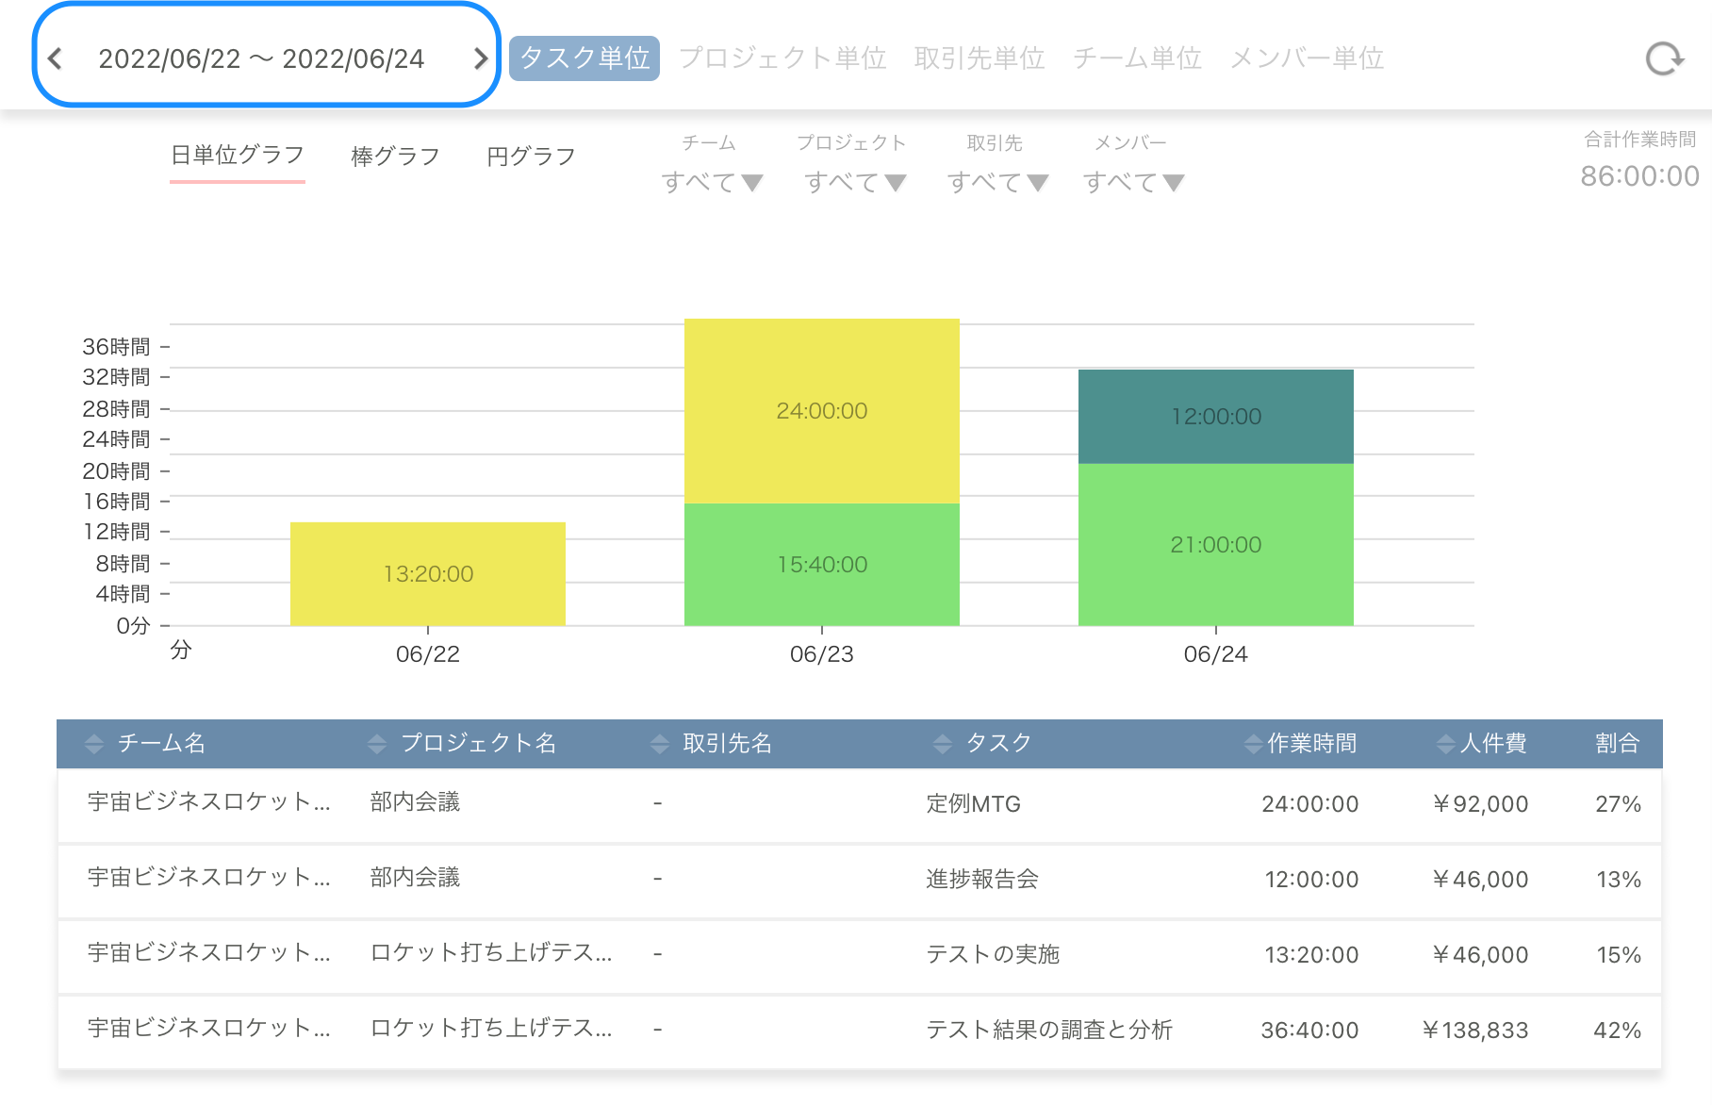Select the 棒グラフ view

[393, 157]
